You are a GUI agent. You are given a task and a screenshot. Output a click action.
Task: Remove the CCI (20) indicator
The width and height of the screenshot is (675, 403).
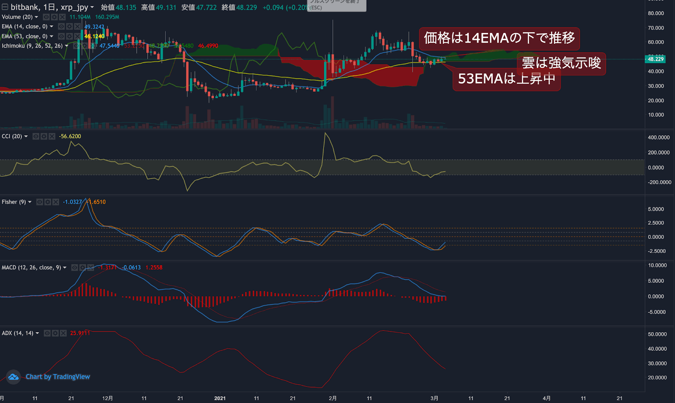coord(52,136)
